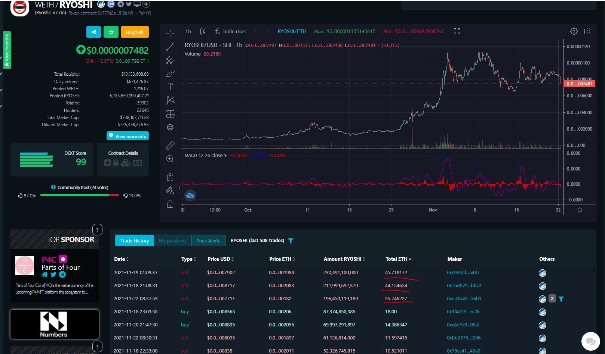
Task: Open the TradingView logo on chart
Action: click(190, 195)
